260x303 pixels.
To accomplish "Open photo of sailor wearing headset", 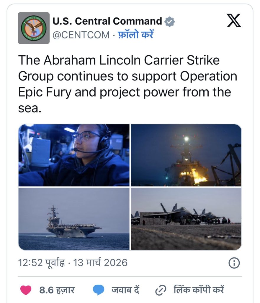I will tap(74, 155).
